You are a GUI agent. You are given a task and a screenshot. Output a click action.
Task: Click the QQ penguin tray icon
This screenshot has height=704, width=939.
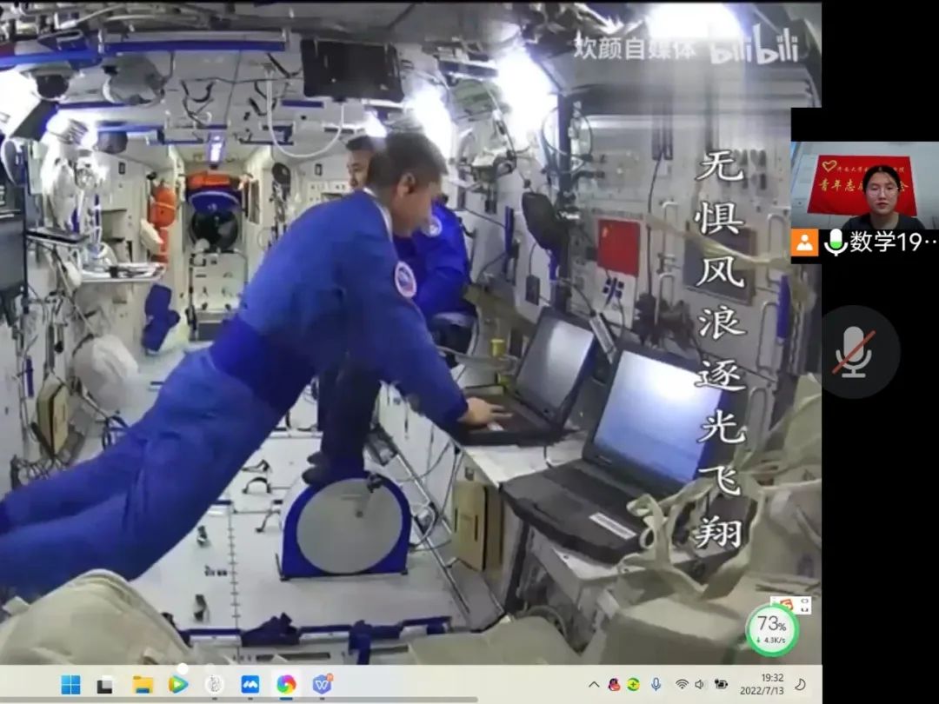coord(615,684)
